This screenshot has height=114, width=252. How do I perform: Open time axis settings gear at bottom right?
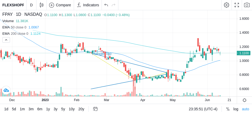coord(244,100)
